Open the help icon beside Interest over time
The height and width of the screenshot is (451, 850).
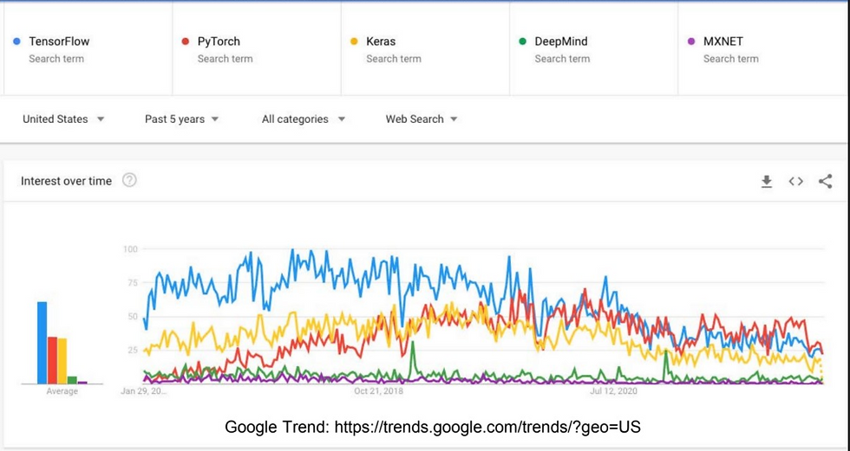pos(129,180)
